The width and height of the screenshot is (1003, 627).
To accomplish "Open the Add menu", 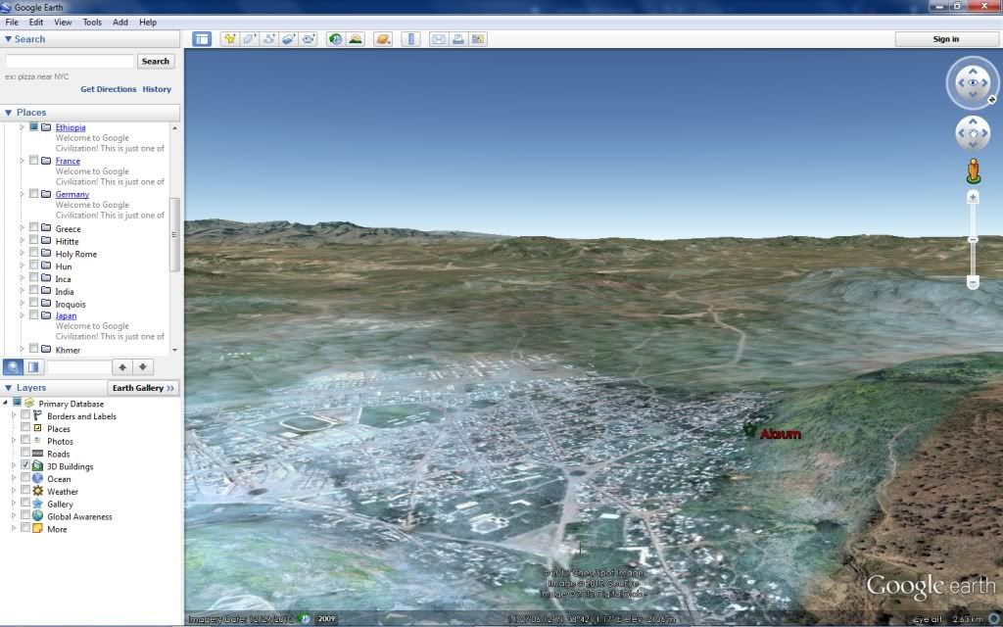I will click(x=120, y=22).
